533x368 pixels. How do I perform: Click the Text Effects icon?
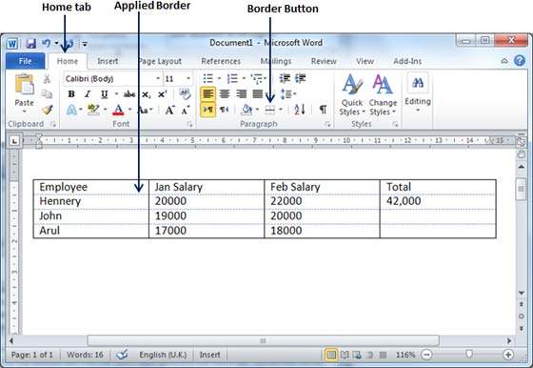coord(71,110)
